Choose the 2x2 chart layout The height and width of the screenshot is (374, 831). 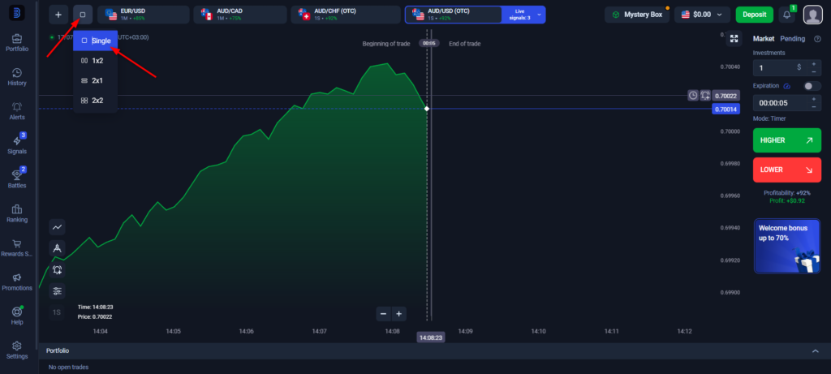tap(96, 100)
